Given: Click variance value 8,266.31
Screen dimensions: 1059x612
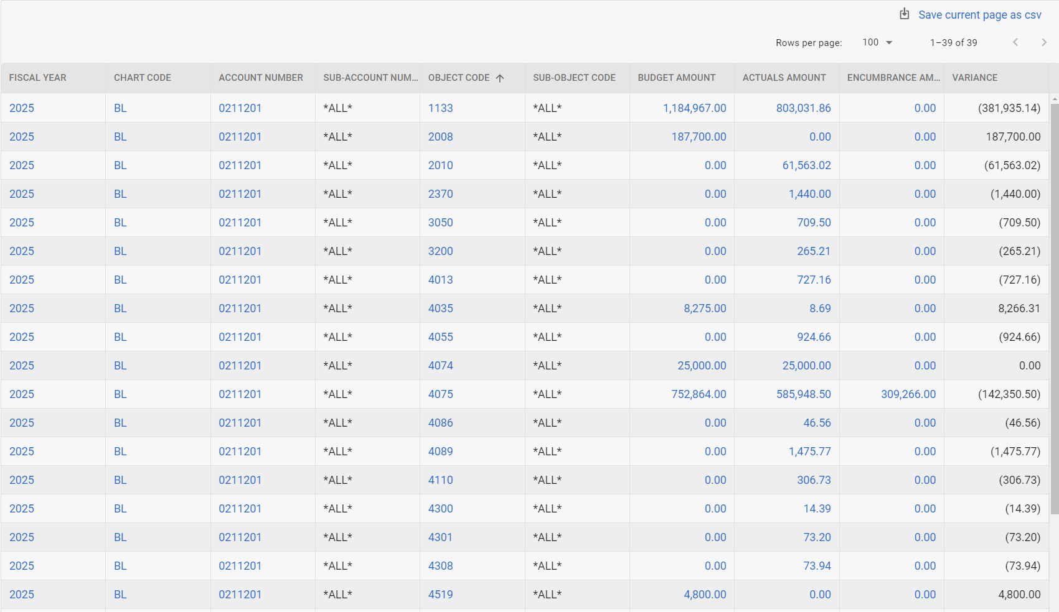Looking at the screenshot, I should click(1019, 308).
